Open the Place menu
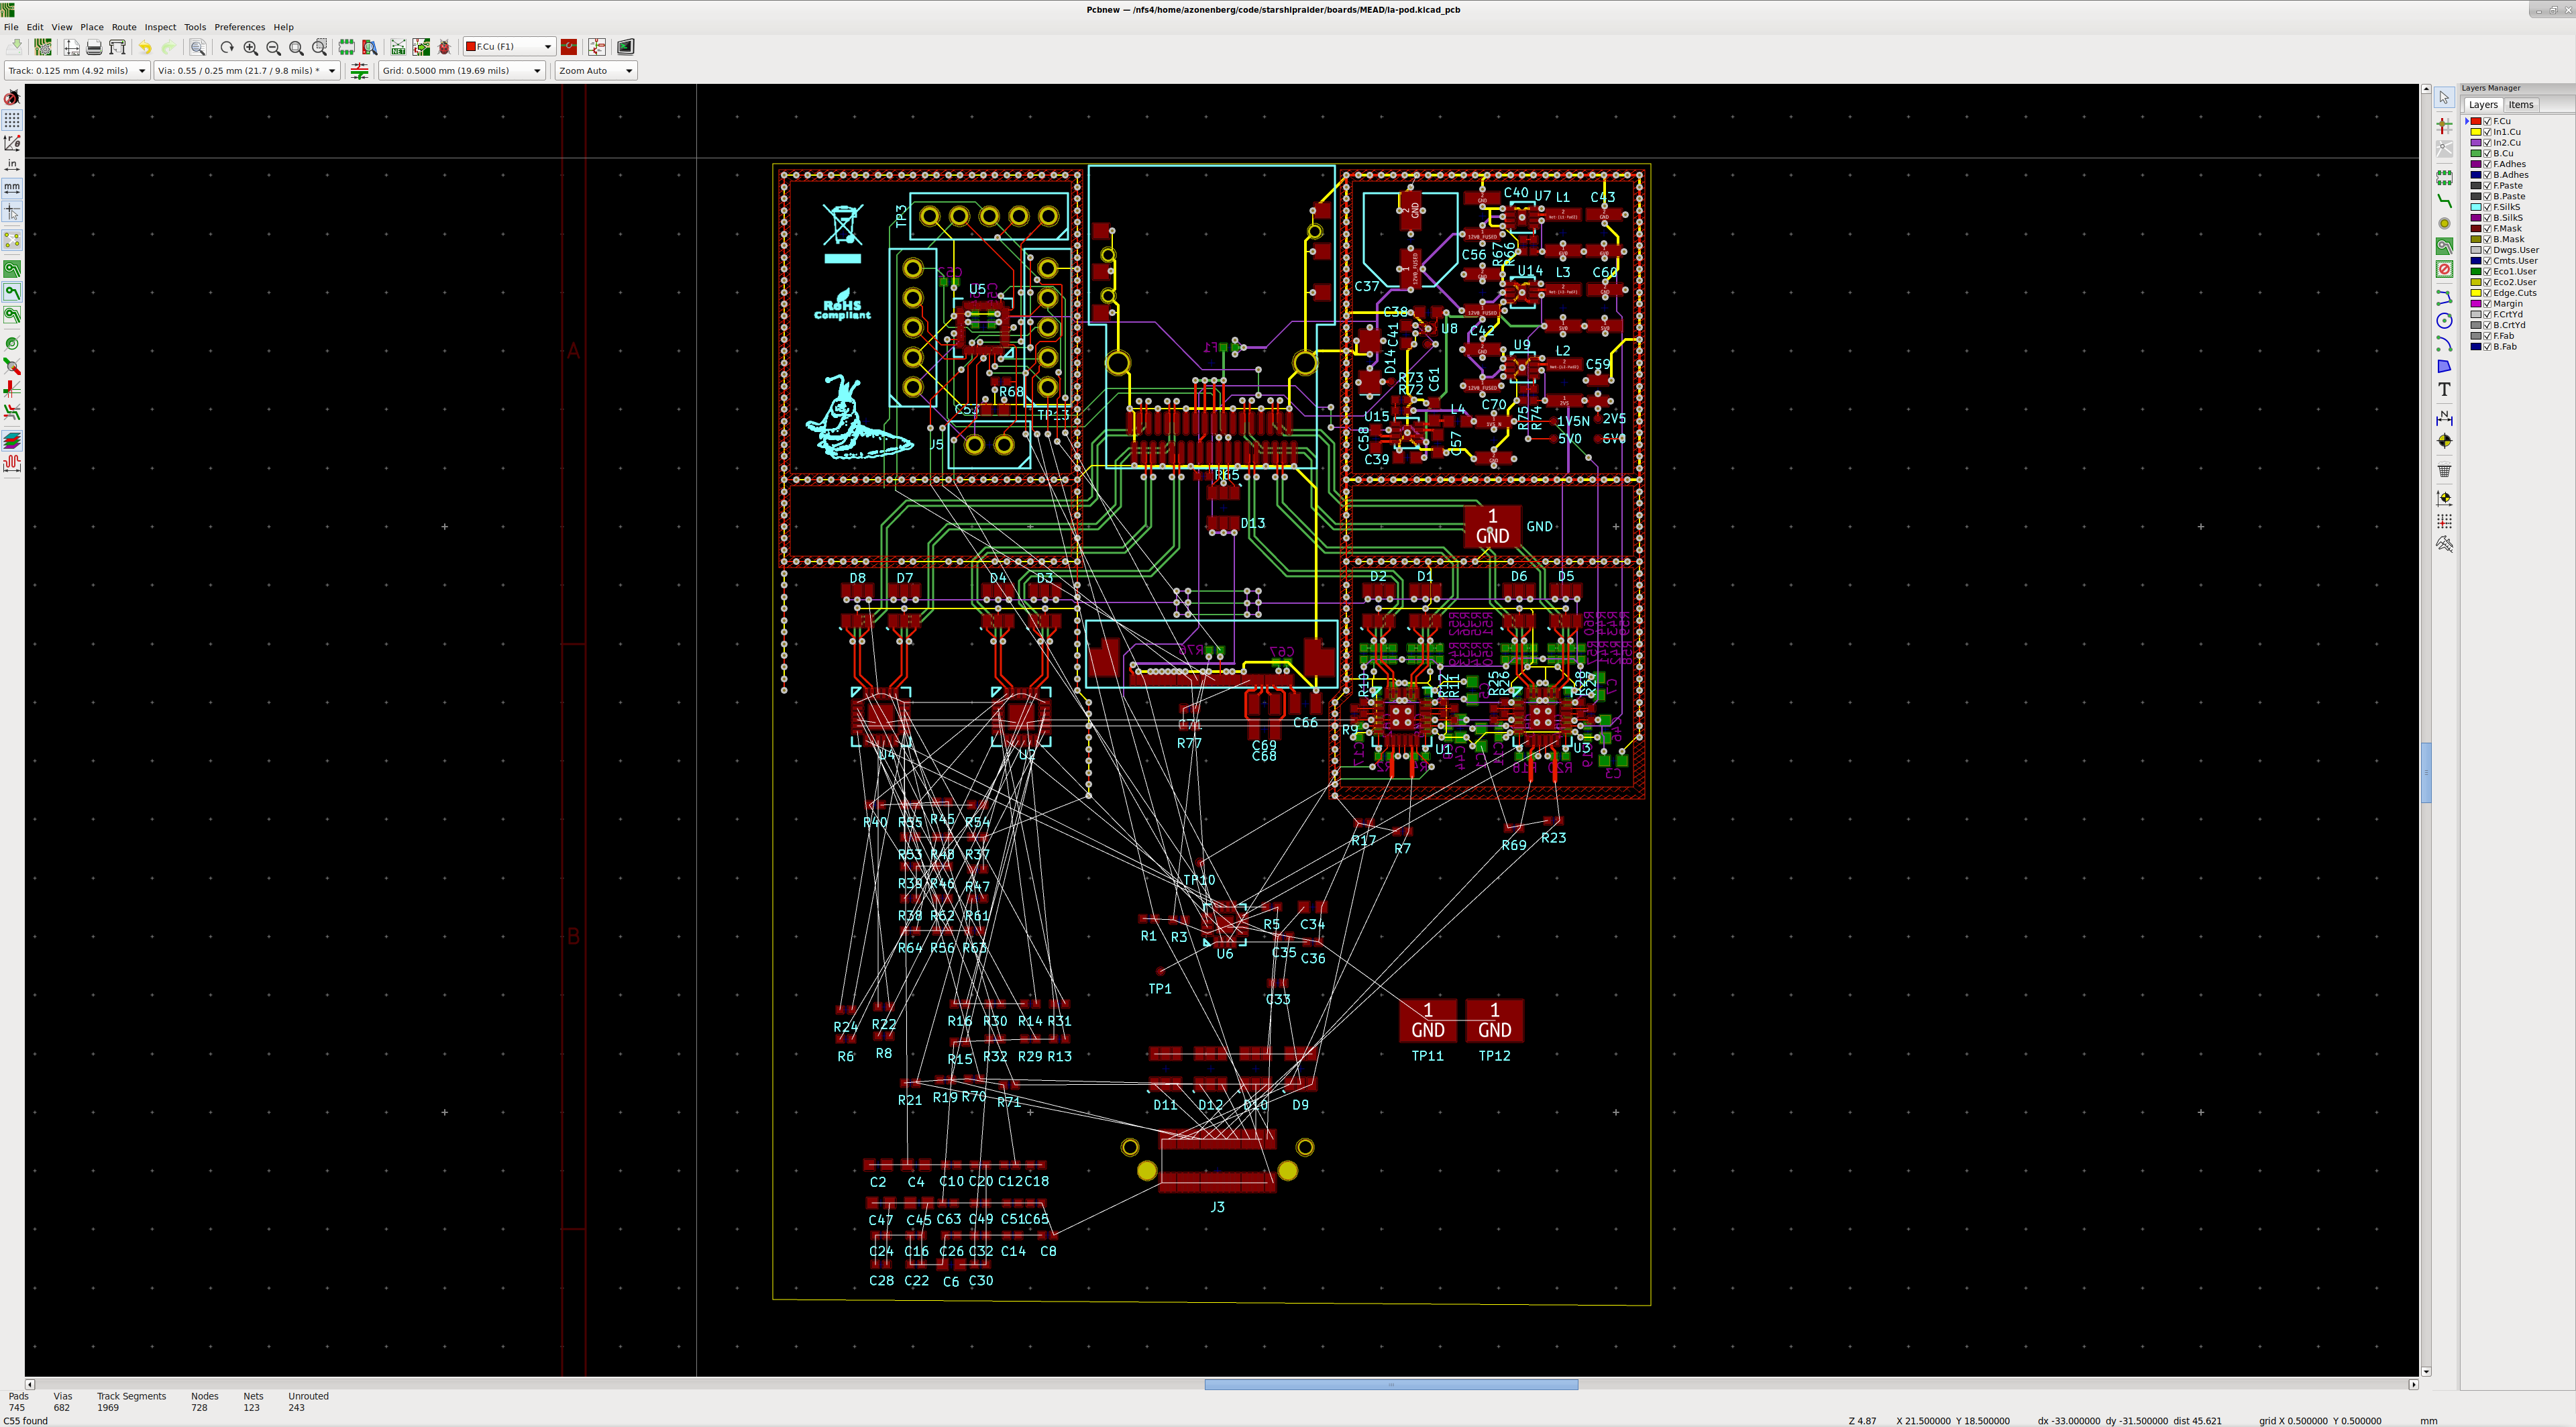 92,27
